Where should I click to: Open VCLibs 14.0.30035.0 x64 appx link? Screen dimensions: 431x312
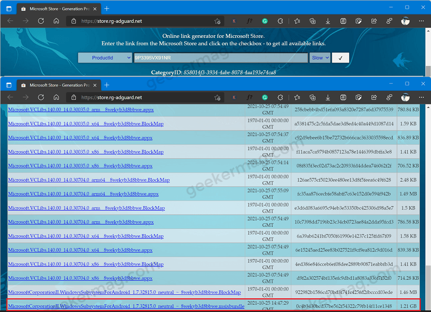pos(80,138)
